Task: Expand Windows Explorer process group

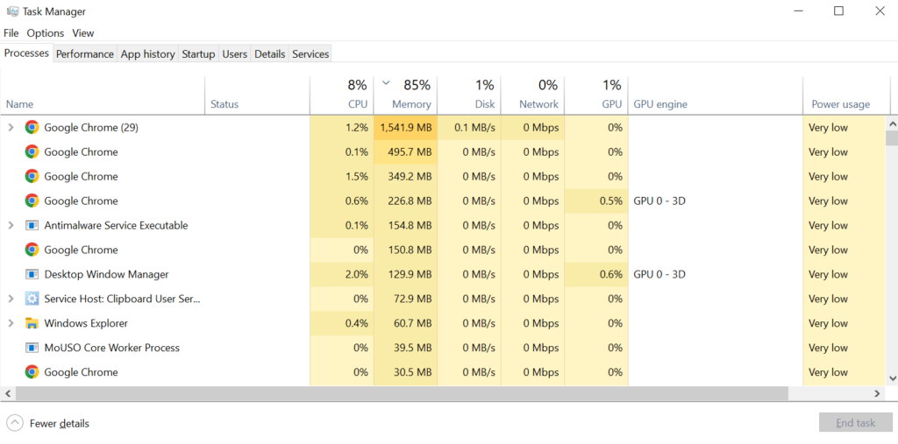Action: point(11,323)
